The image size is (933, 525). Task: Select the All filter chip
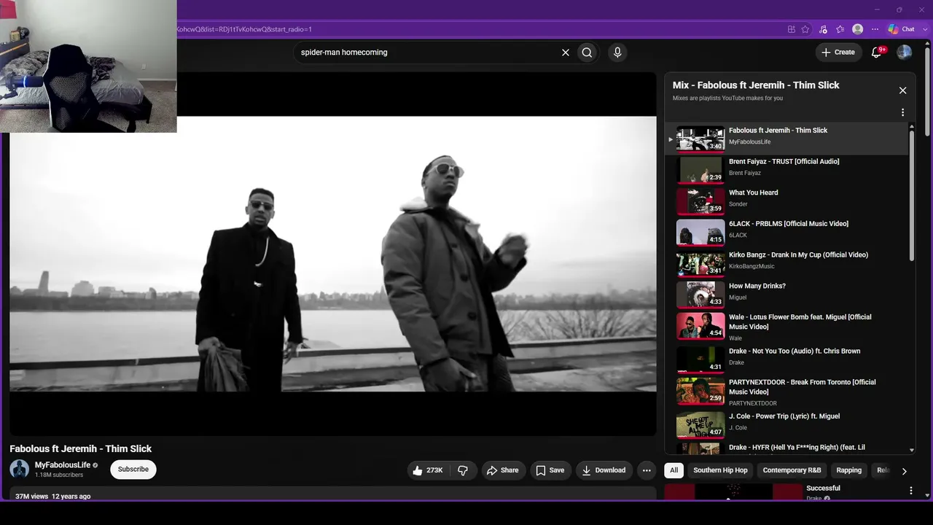[674, 470]
